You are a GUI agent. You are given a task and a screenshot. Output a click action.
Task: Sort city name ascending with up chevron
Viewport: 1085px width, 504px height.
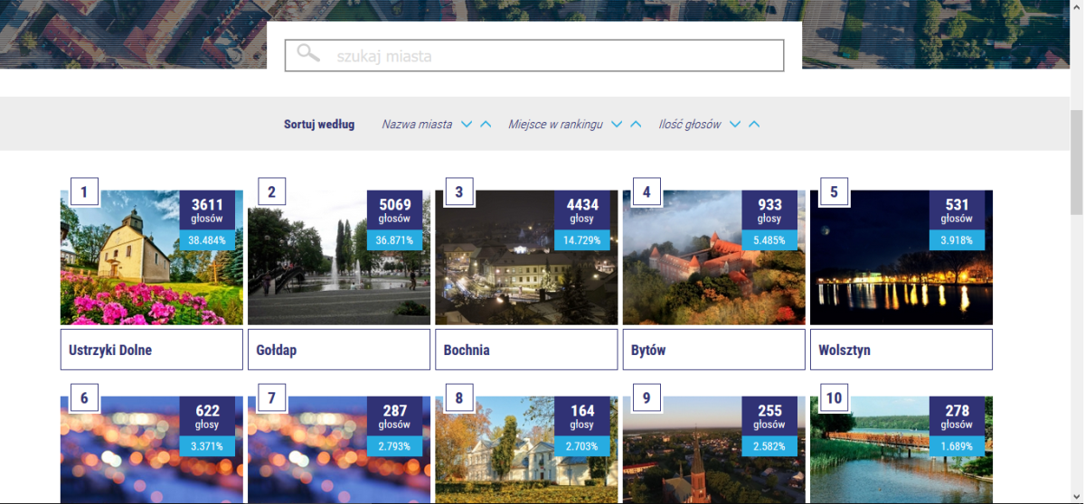tap(486, 125)
